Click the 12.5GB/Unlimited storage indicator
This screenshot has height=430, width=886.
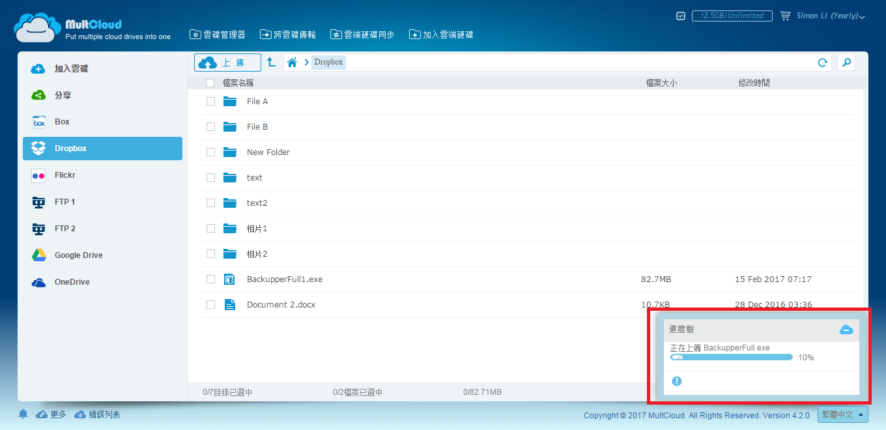click(x=732, y=16)
